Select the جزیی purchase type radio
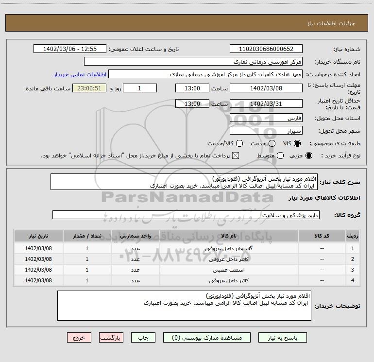The image size is (374, 362). pos(308,155)
